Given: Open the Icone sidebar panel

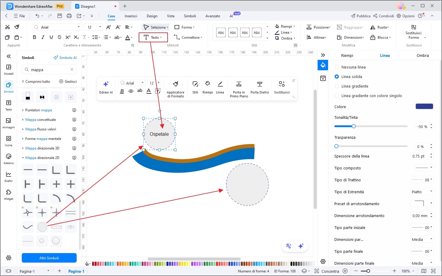Looking at the screenshot, I should click(x=9, y=141).
